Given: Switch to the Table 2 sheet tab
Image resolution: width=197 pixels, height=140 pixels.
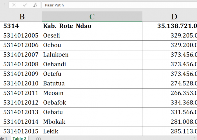Looking at the screenshot, I should [x=19, y=138].
